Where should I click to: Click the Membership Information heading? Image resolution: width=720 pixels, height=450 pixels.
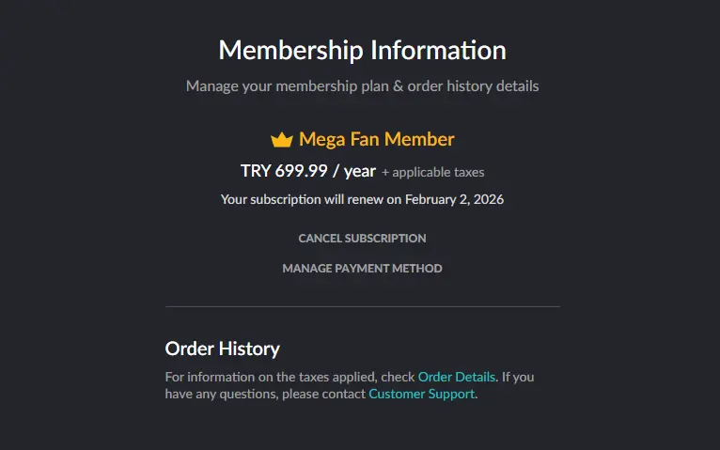pos(362,50)
